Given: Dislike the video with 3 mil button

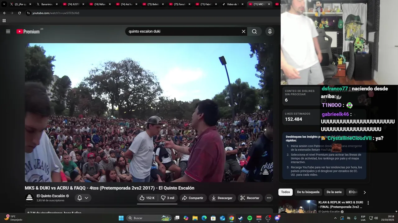Looking at the screenshot, I should (168, 198).
